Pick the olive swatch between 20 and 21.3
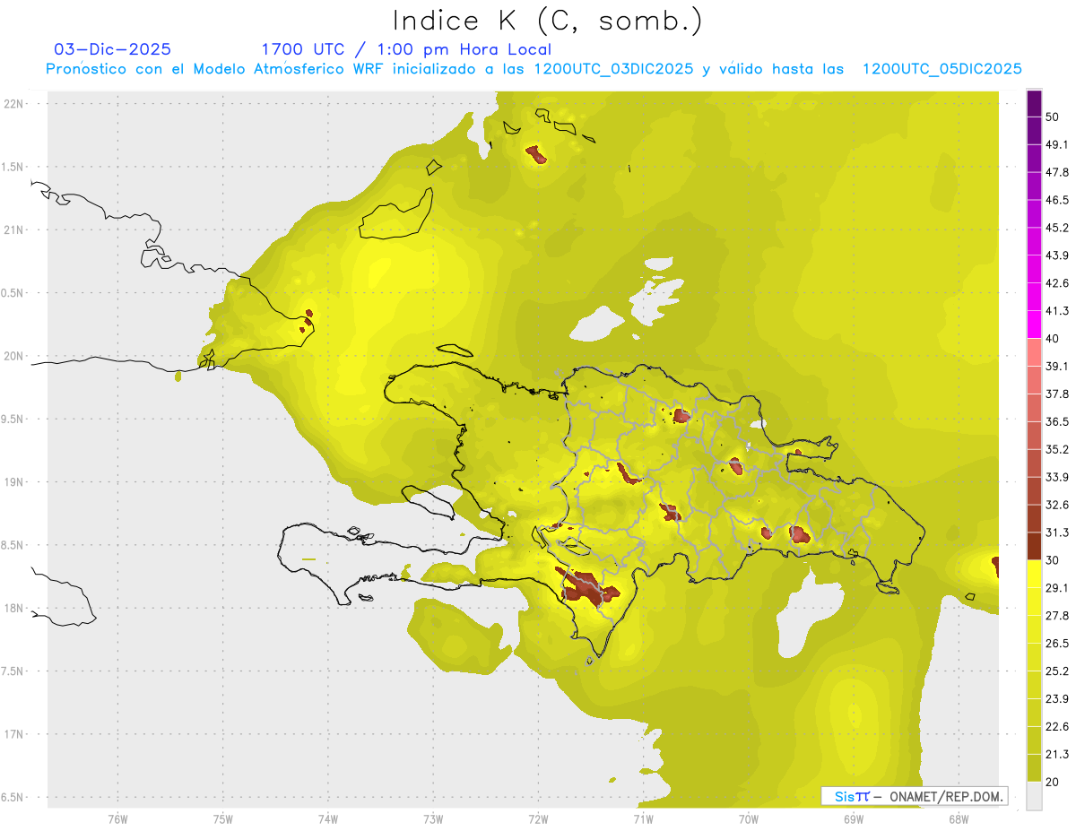Viewport: 1076px width, 831px height. click(x=1034, y=768)
